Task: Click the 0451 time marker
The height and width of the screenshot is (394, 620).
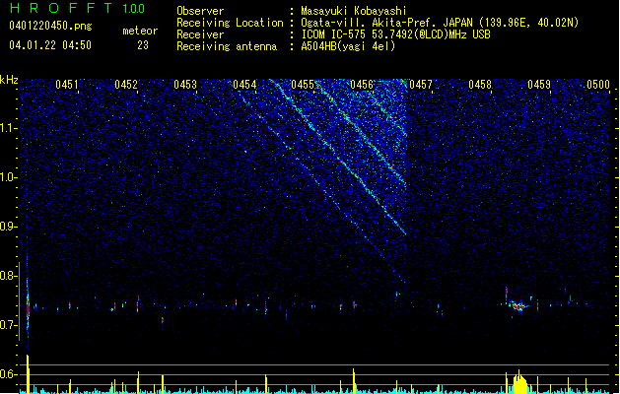Action: coord(67,84)
